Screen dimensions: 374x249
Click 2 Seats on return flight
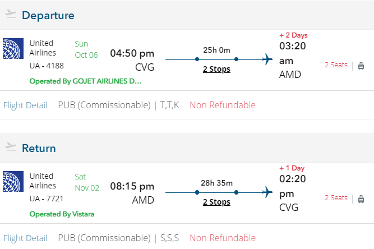tap(336, 198)
